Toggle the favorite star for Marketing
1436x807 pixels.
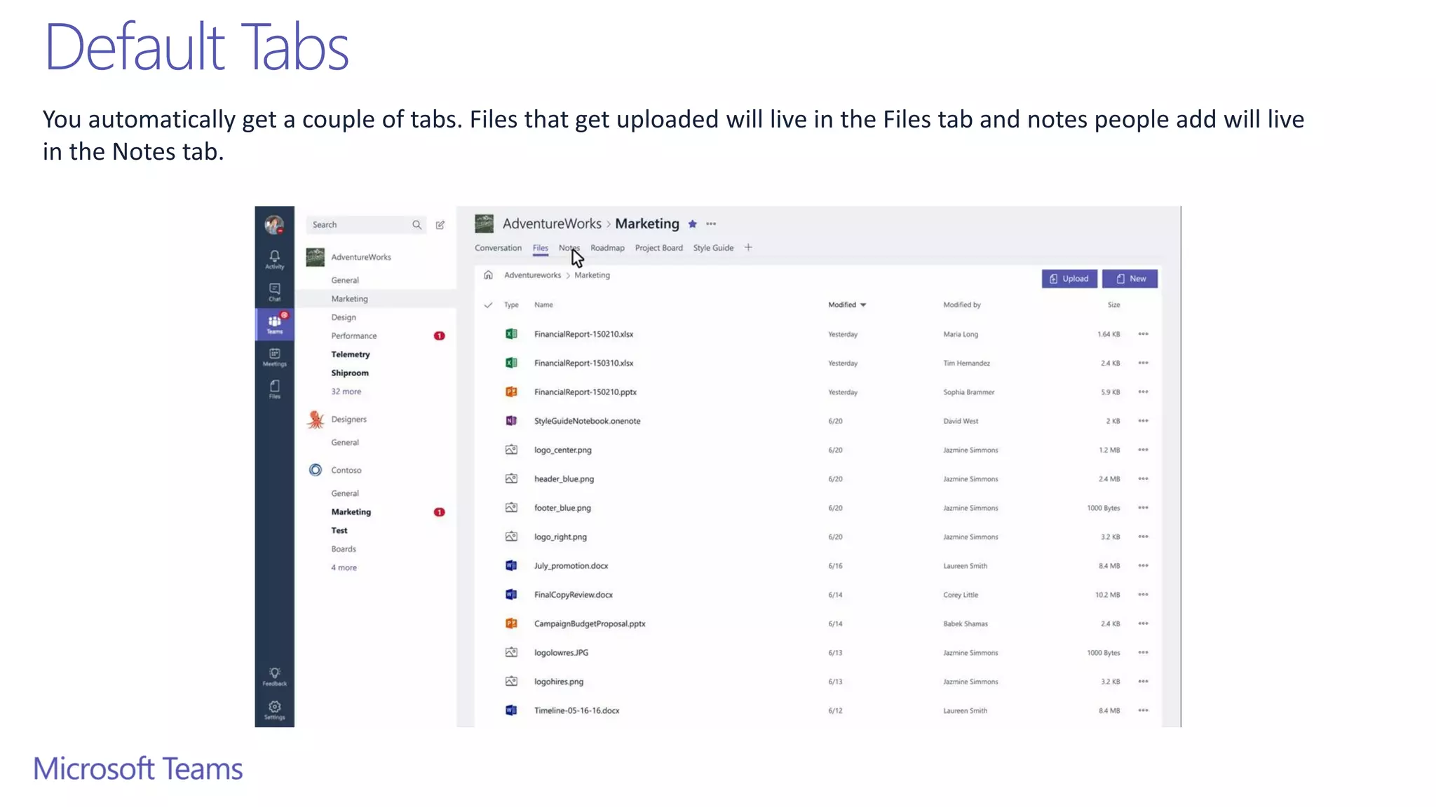pyautogui.click(x=692, y=224)
